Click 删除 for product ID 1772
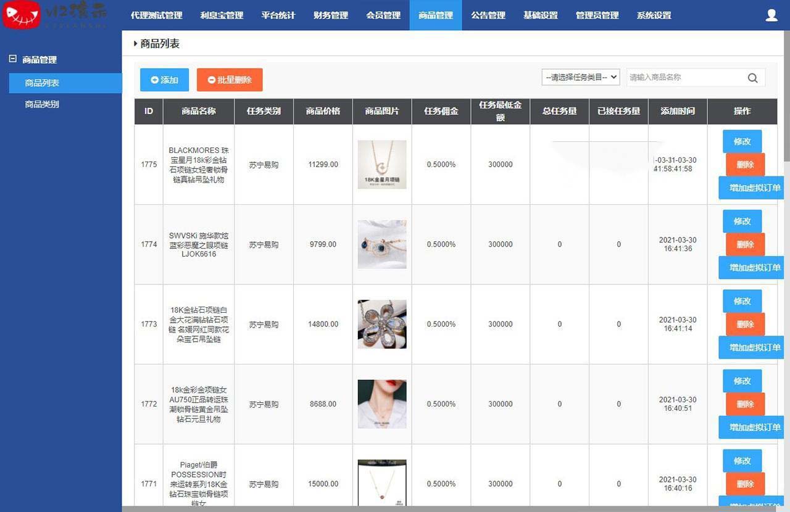Viewport: 790px width, 512px height. coord(745,404)
